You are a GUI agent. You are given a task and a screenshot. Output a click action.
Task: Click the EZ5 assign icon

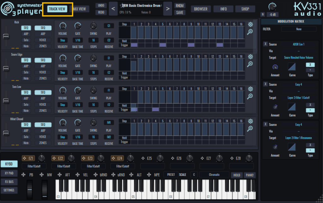pyautogui.click(x=143, y=158)
